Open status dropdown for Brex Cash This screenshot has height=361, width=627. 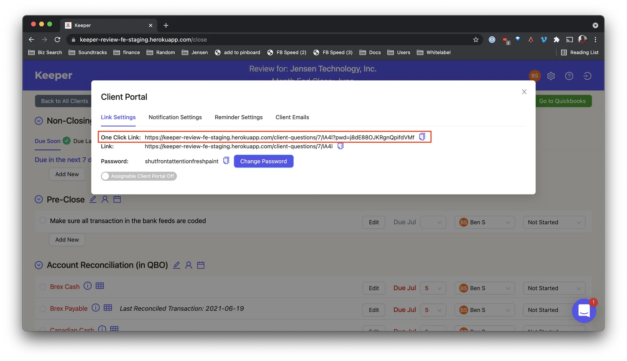[x=554, y=288]
